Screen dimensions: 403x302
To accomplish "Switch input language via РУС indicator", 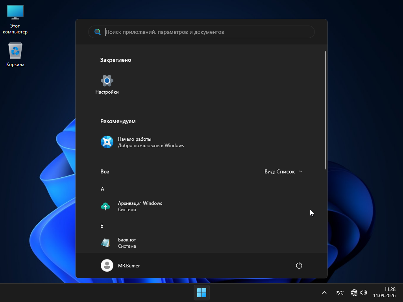I will tap(339, 293).
